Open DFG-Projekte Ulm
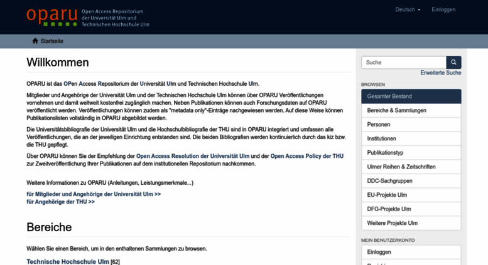This screenshot has height=265, width=488. coord(411,209)
